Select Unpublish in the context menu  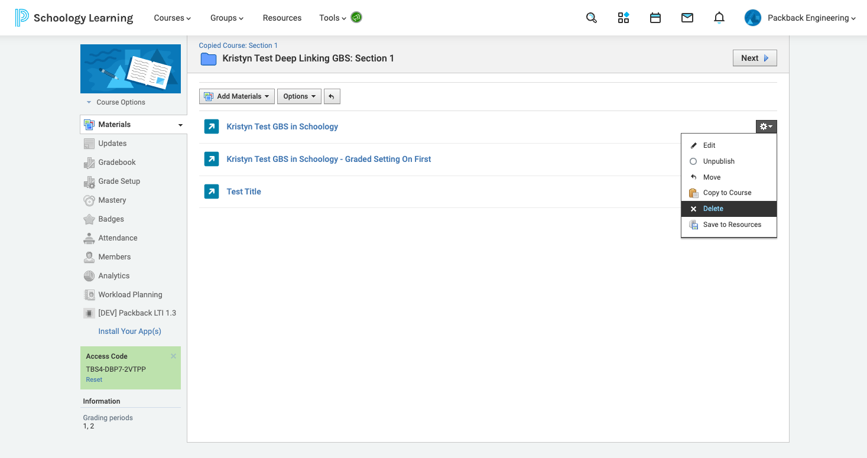(x=719, y=161)
